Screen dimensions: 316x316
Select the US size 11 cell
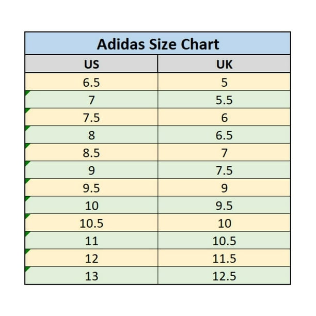[91, 241]
